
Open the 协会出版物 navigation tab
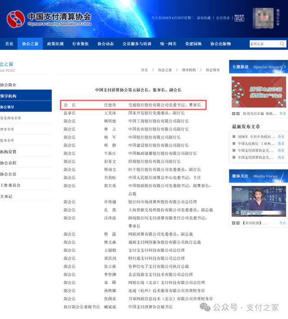coord(220,44)
